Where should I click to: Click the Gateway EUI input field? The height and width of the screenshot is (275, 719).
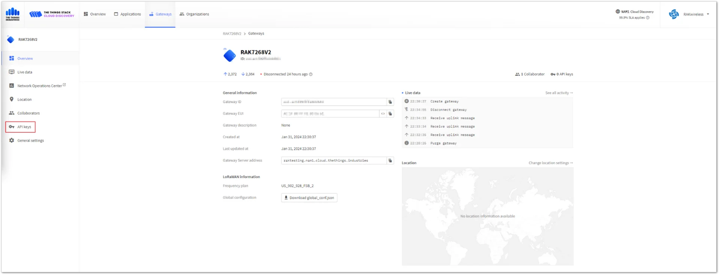330,114
